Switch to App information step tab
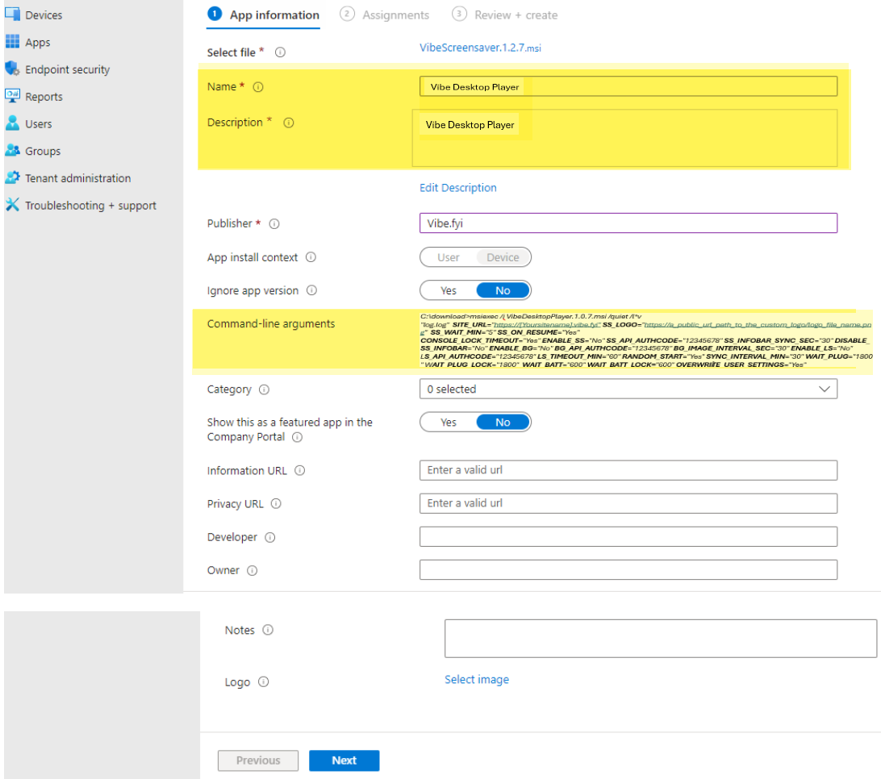The height and width of the screenshot is (779, 881). tap(263, 15)
